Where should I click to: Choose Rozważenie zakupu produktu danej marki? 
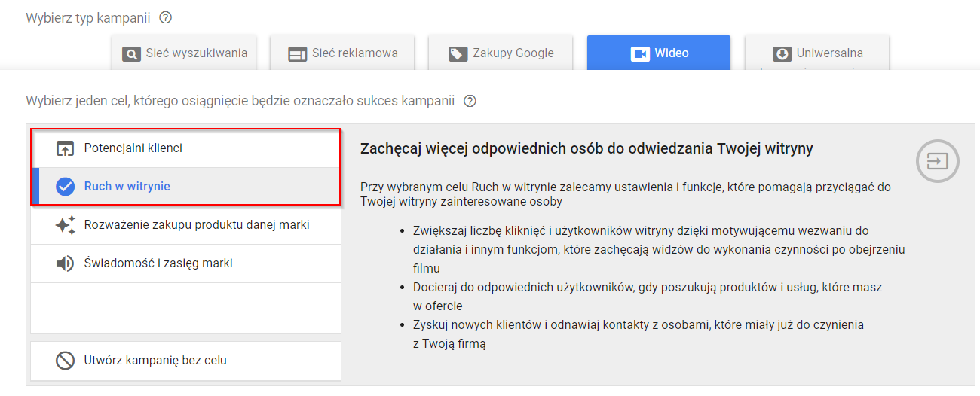click(185, 225)
